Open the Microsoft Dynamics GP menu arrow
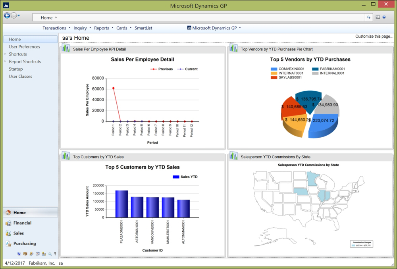 [x=240, y=28]
